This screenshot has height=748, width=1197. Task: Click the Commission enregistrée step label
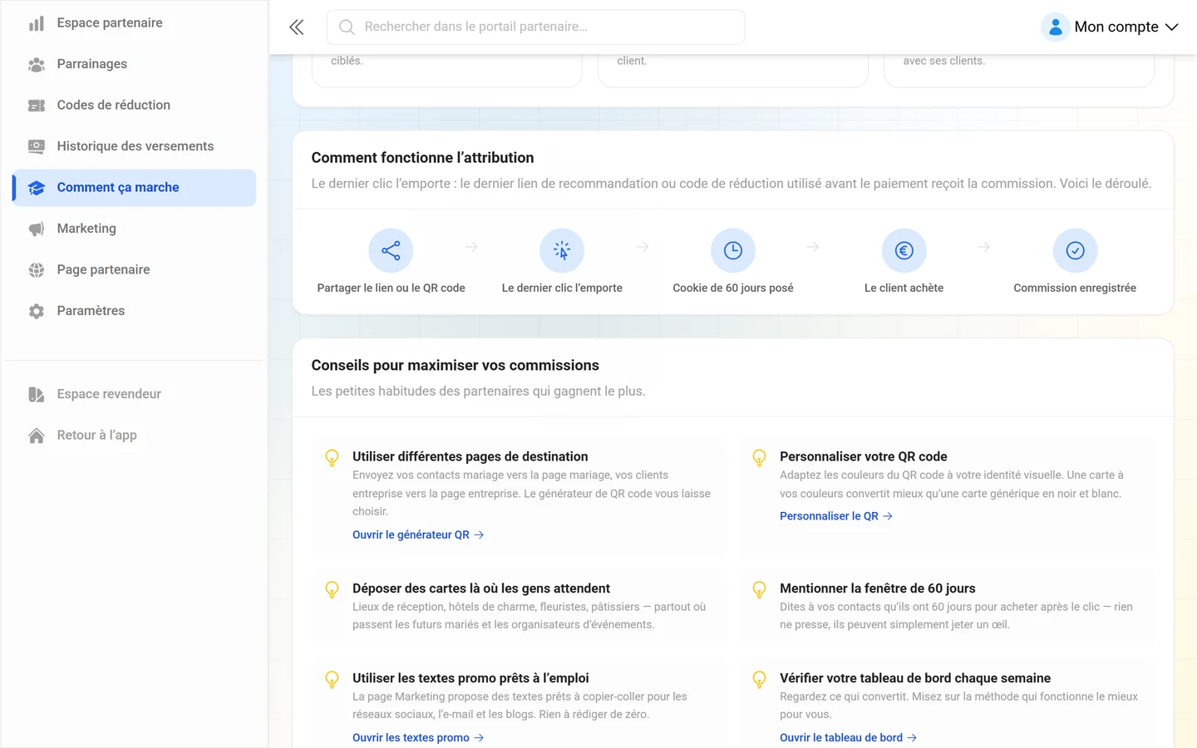(x=1075, y=288)
